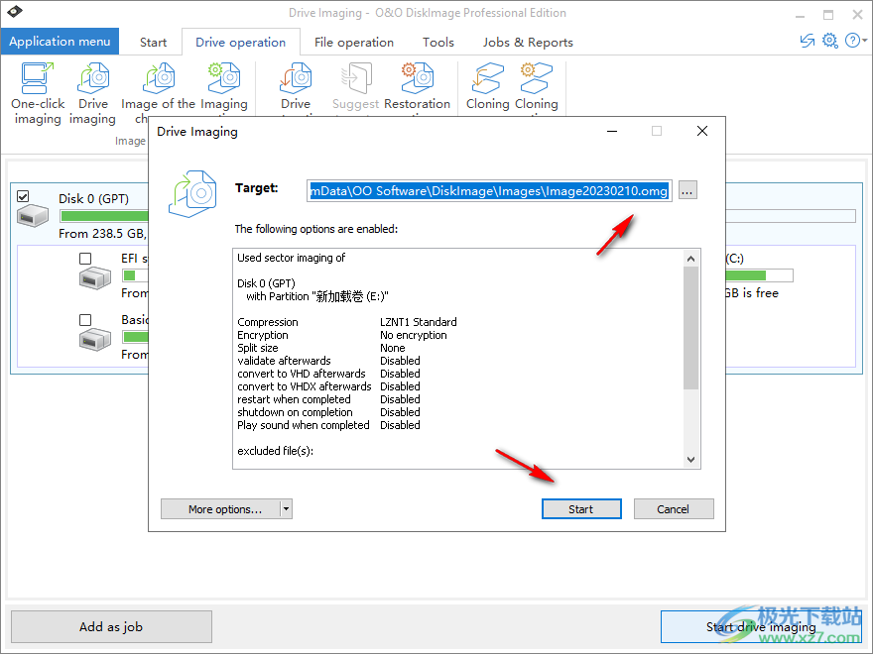This screenshot has height=654, width=873.
Task: Select the Drive imaging ribbon icon
Action: point(93,78)
